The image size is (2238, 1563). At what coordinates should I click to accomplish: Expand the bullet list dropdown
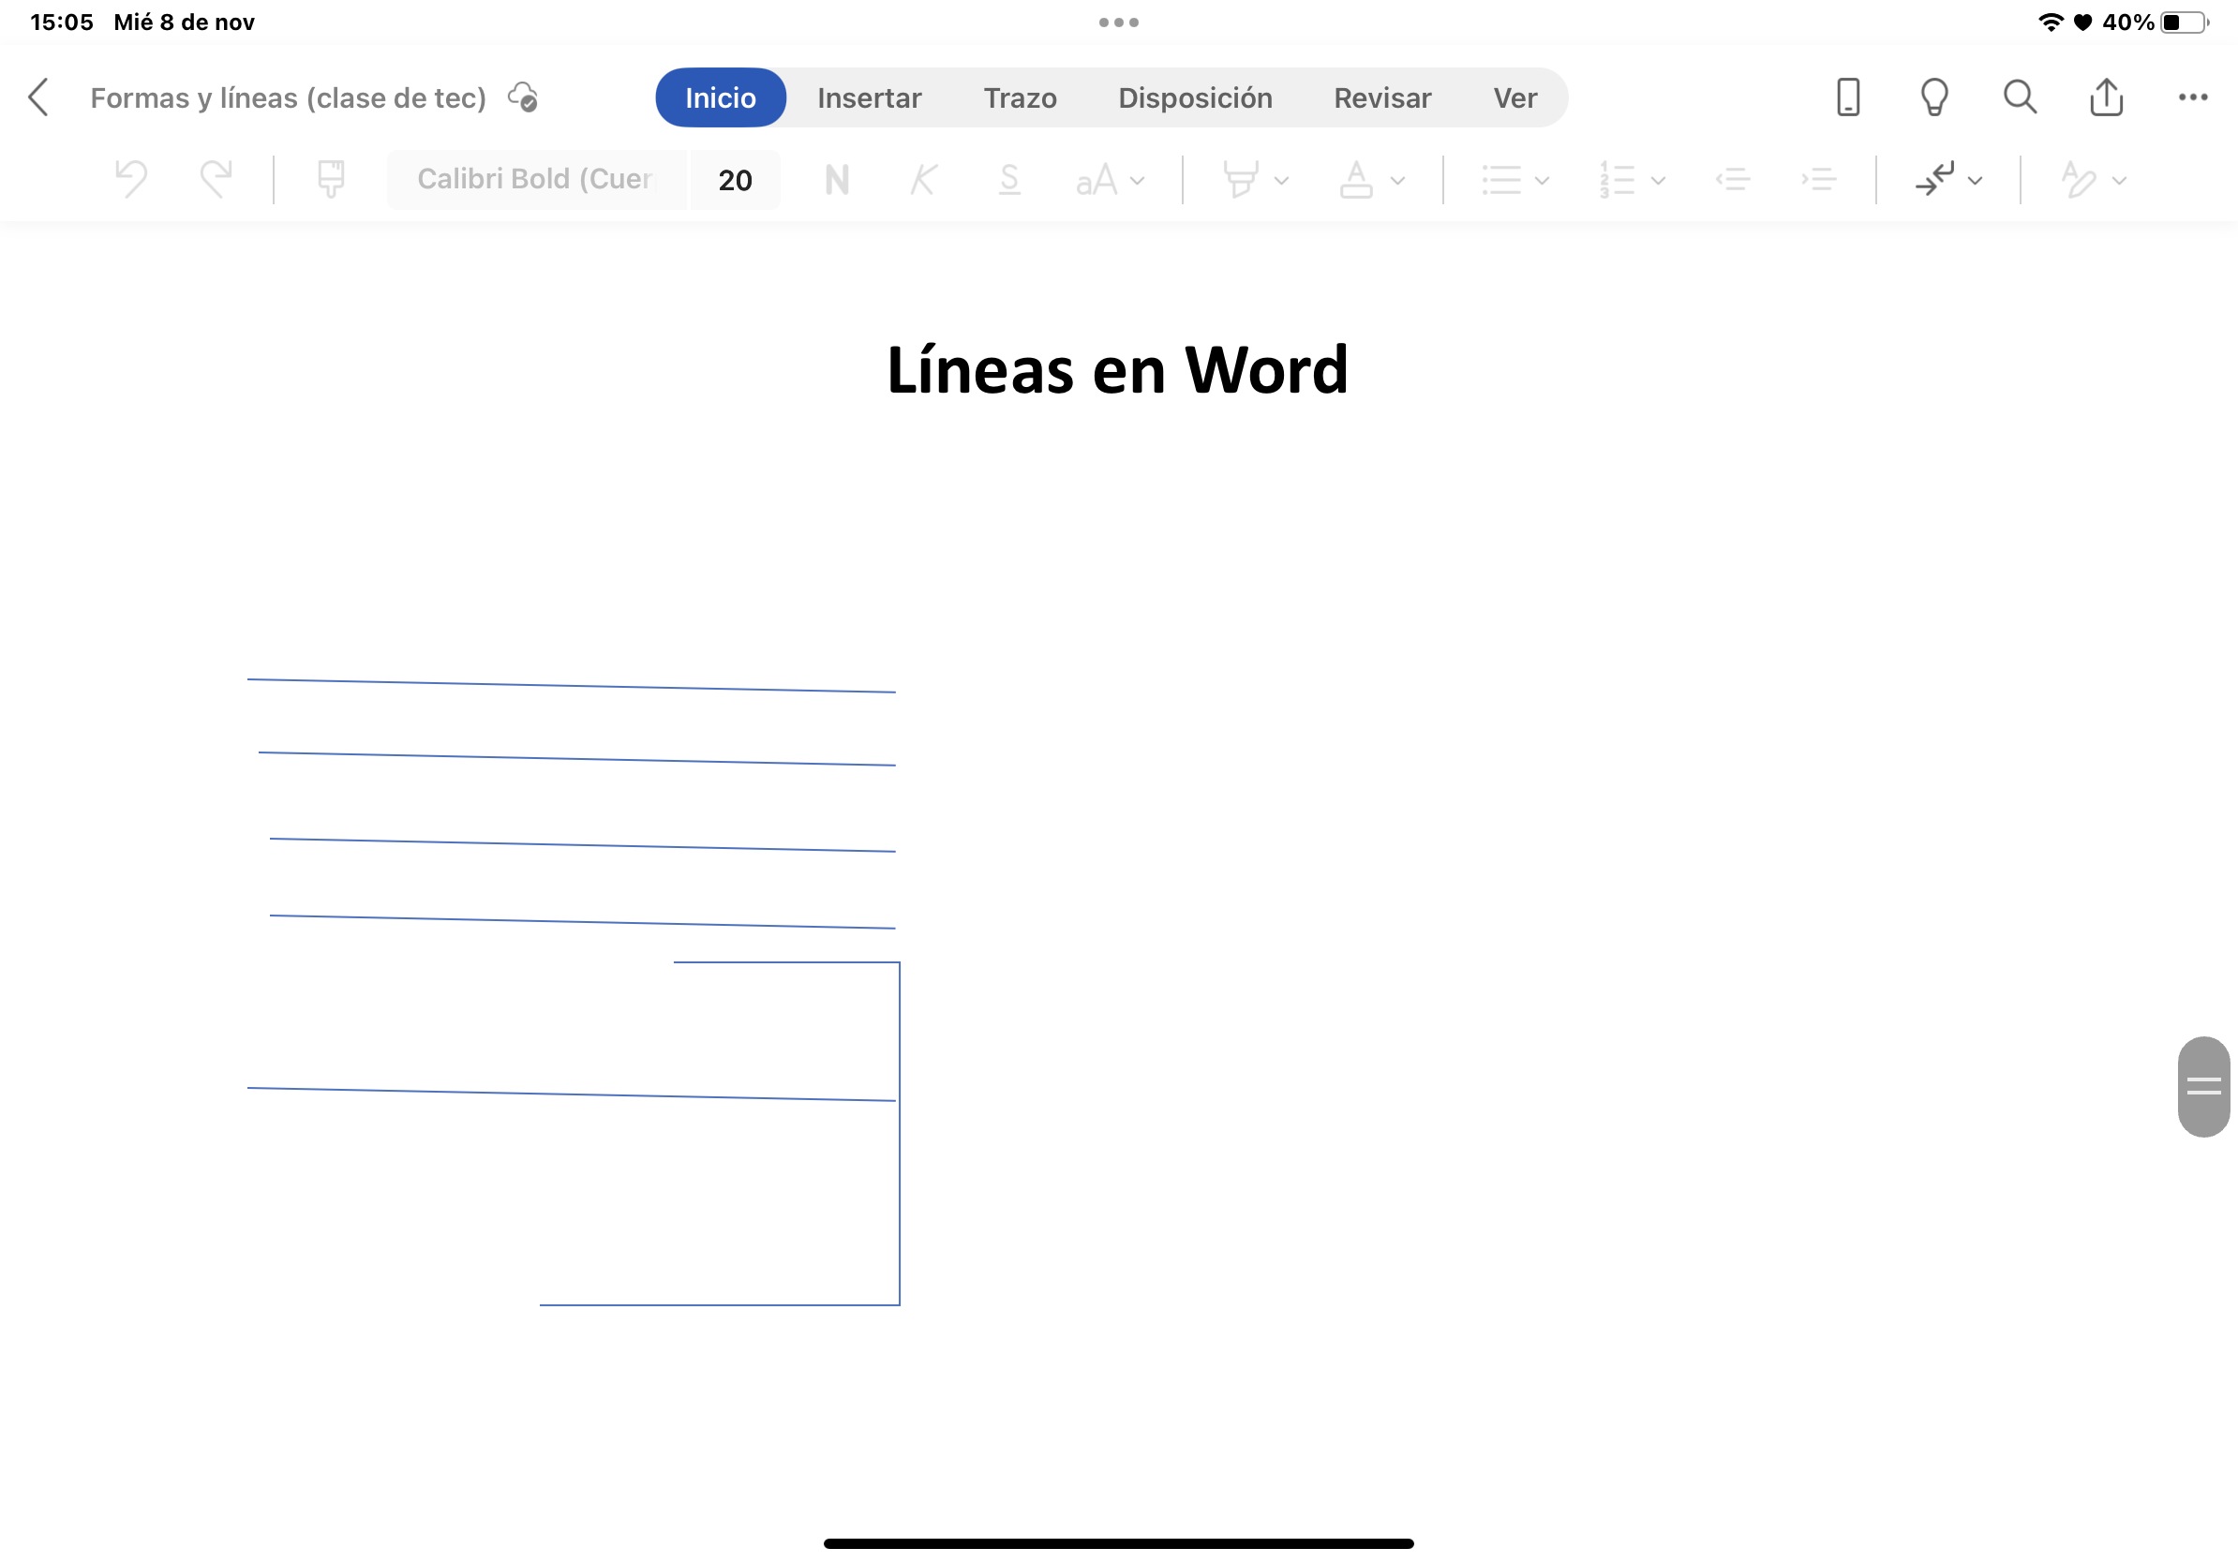click(1514, 180)
